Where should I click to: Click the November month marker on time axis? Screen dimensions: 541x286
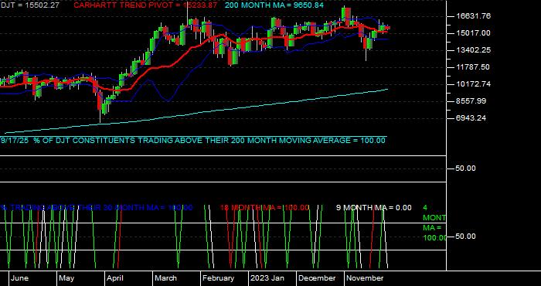click(365, 278)
